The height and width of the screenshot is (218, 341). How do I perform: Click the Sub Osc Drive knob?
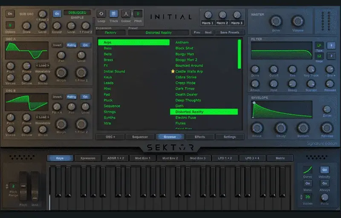coord(26,26)
